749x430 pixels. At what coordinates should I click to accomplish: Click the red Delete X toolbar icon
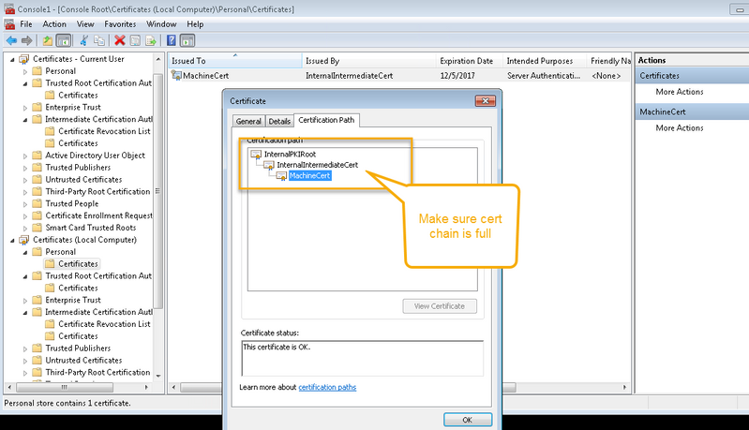[x=119, y=40]
